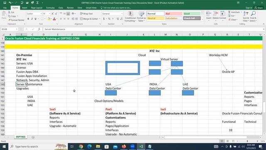The image size is (266, 150).
Task: Open the Name Box dropdown
Action: tap(17, 29)
